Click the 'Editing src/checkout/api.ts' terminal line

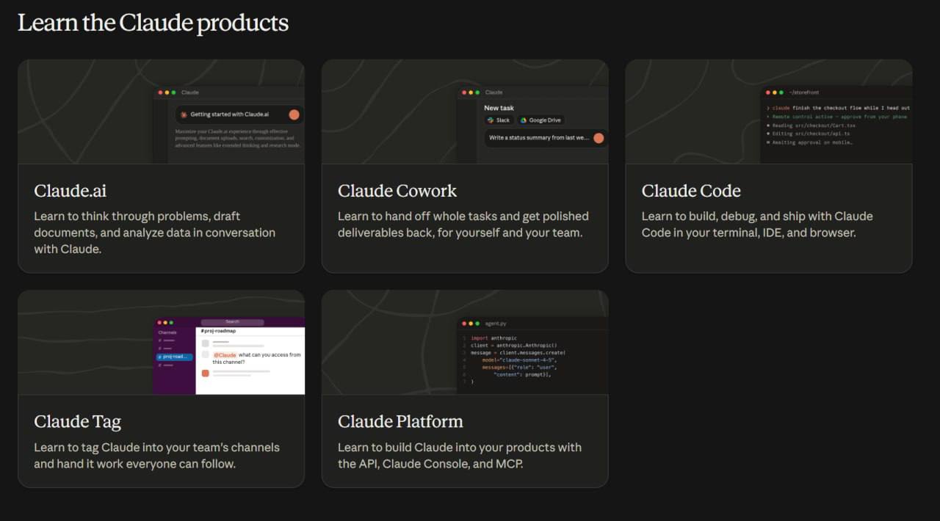808,134
